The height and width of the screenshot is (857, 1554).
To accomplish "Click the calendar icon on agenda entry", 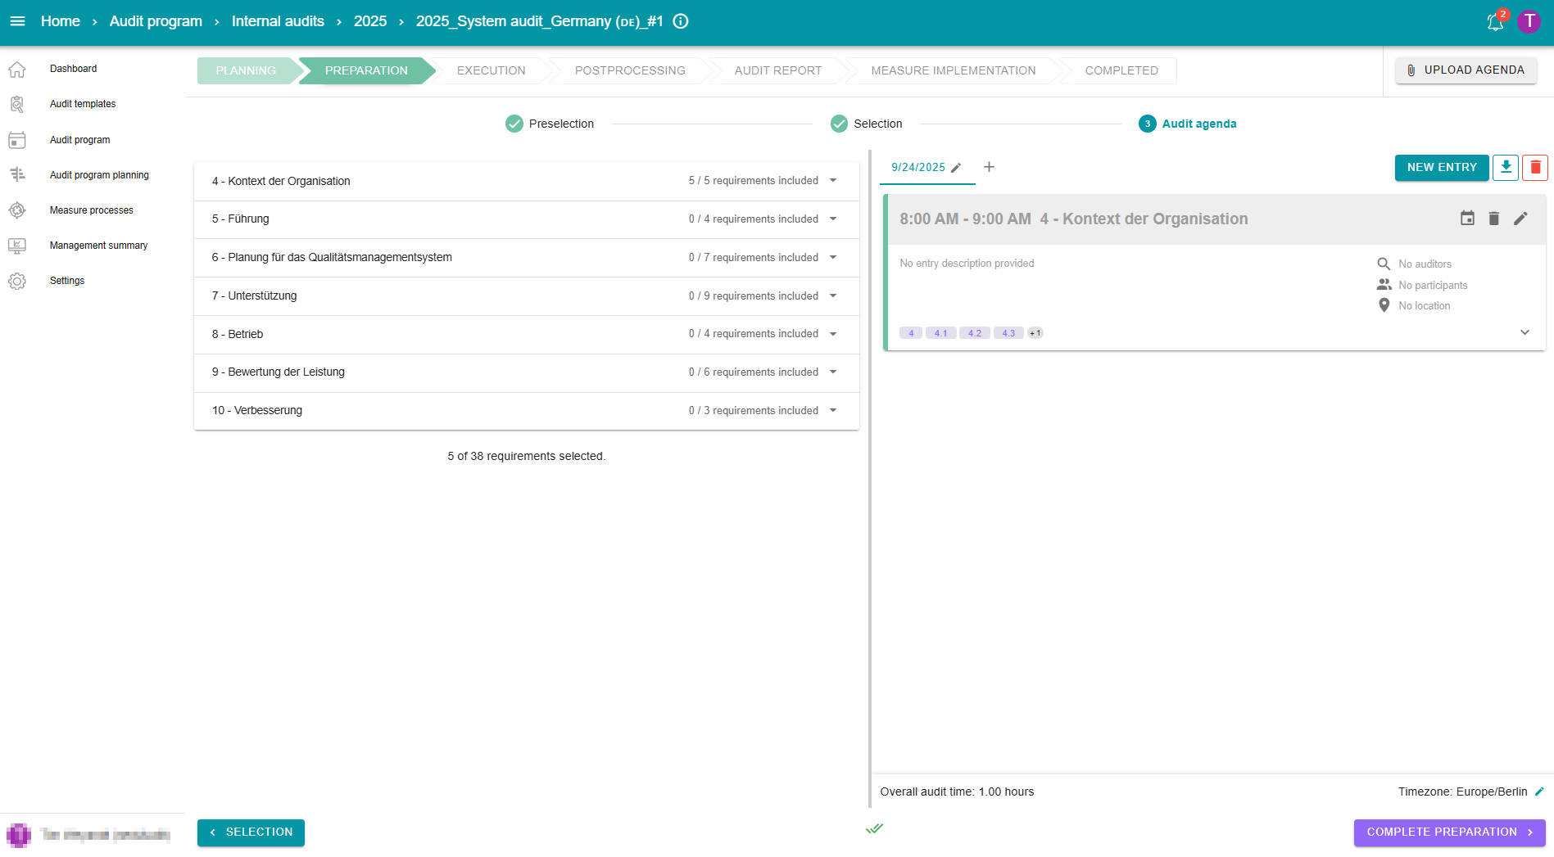I will click(1467, 219).
